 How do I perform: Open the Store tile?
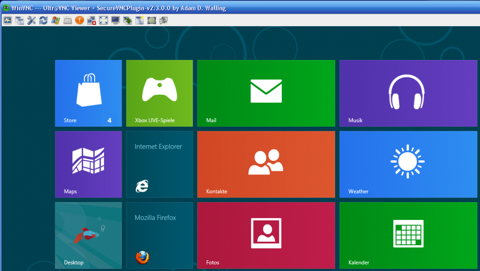click(x=89, y=93)
